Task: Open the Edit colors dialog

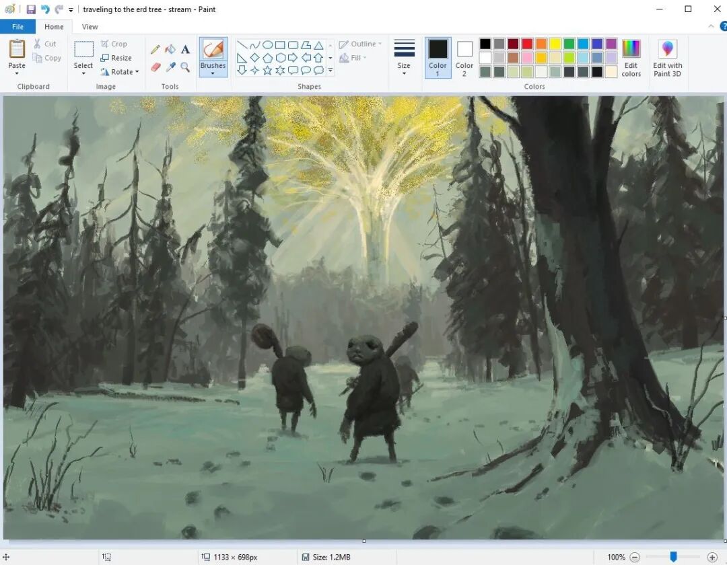Action: coord(631,58)
